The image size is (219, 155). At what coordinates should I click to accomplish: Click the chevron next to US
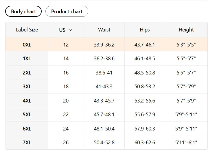pyautogui.click(x=70, y=30)
